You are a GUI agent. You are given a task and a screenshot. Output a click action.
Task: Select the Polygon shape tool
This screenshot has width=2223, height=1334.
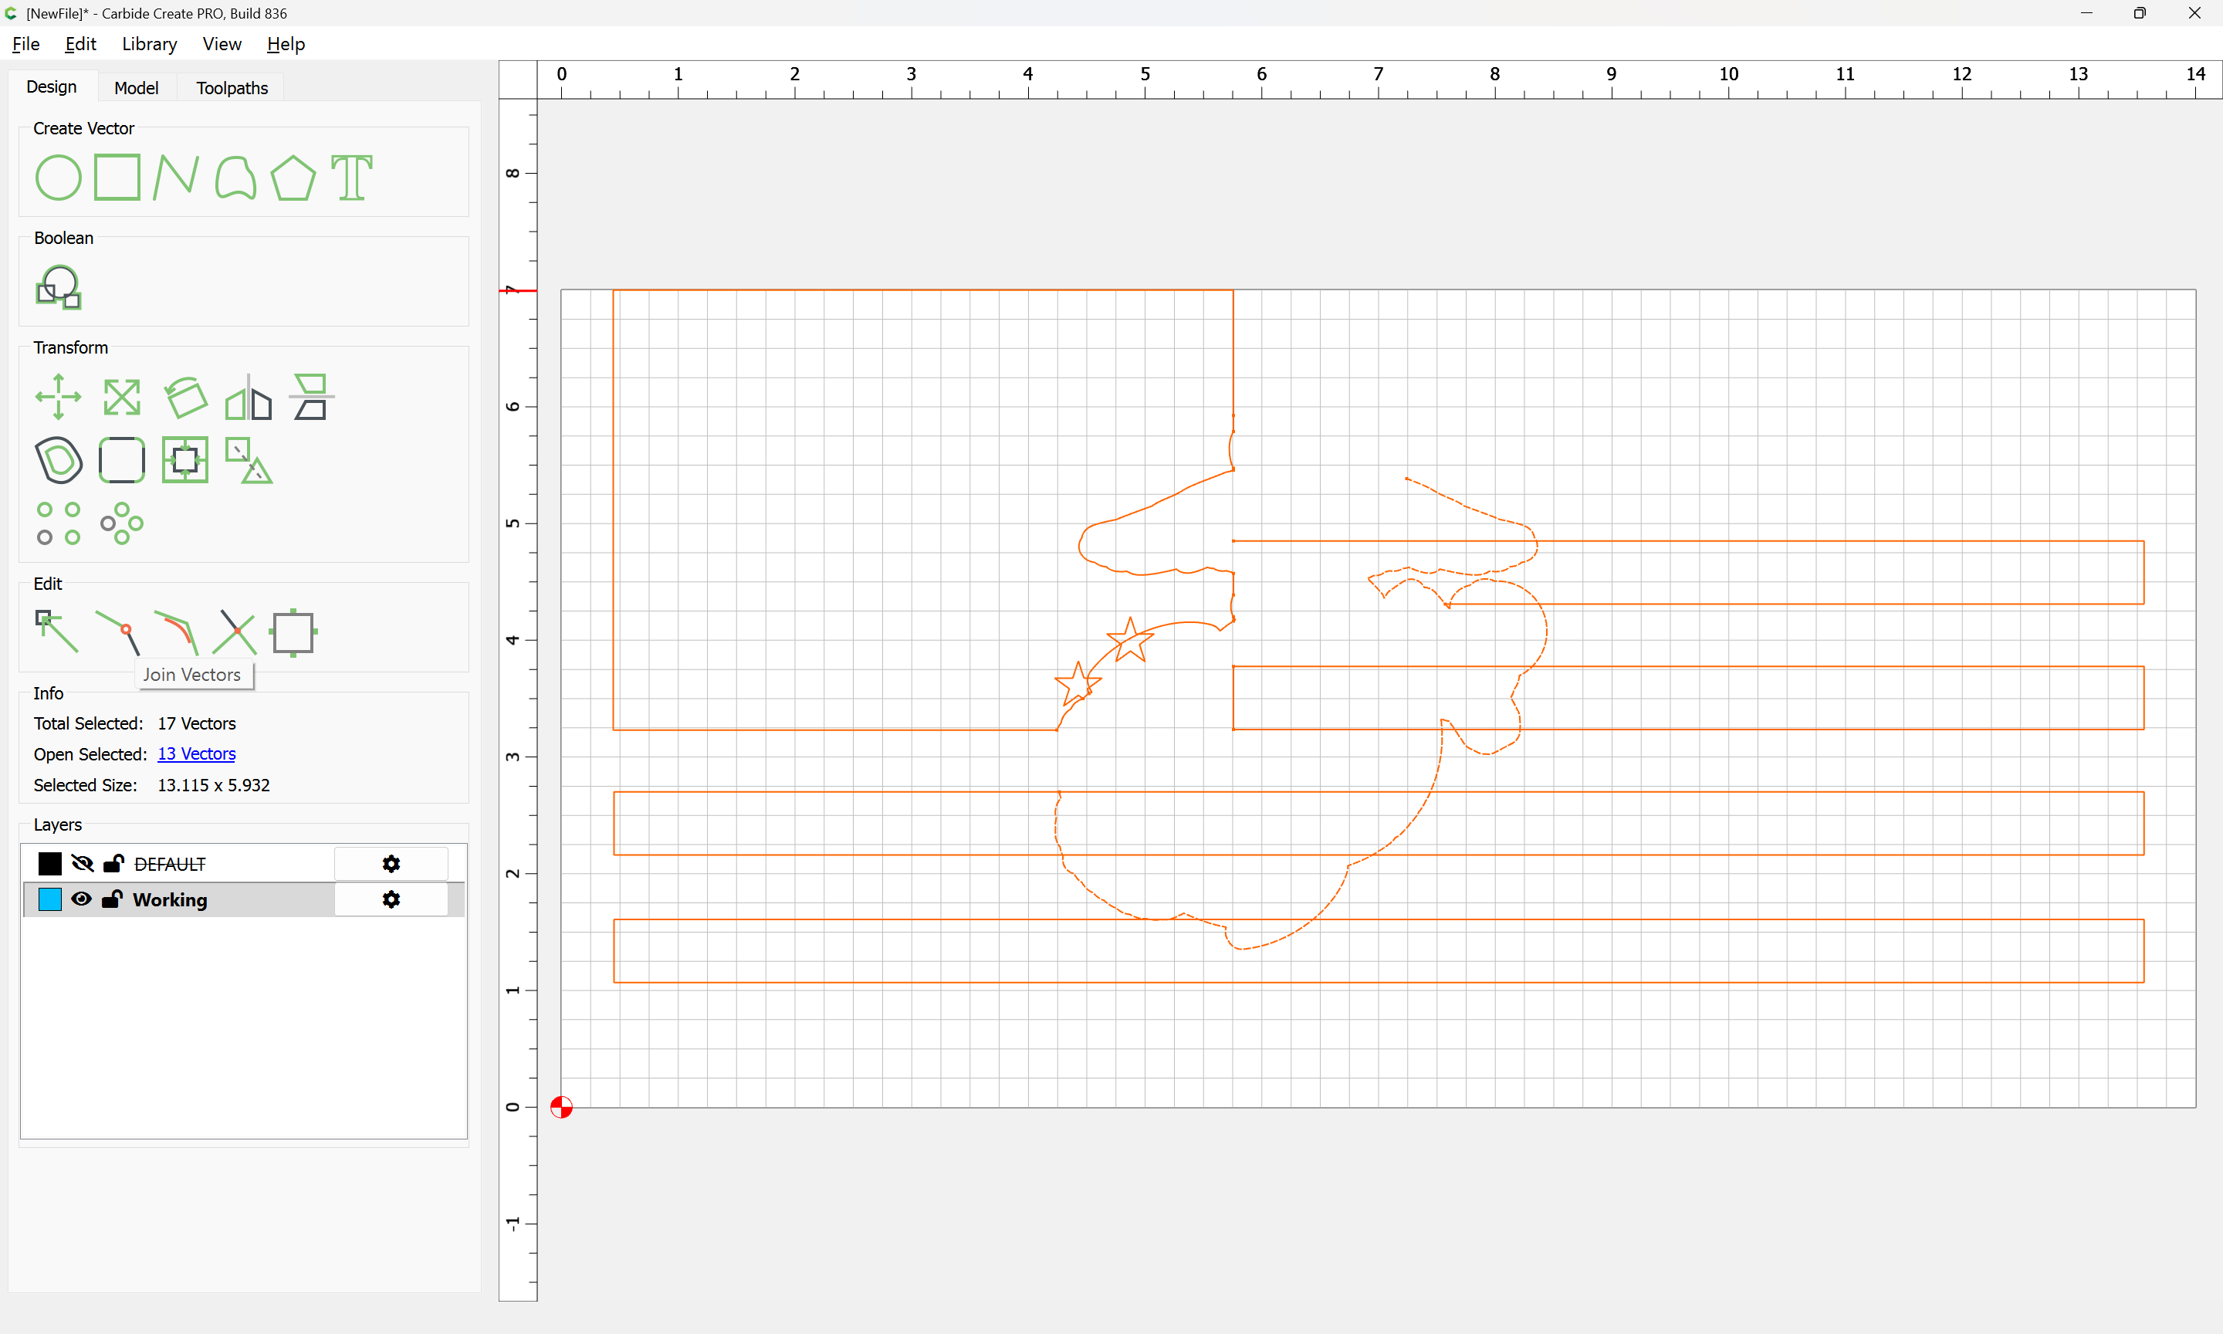(293, 177)
